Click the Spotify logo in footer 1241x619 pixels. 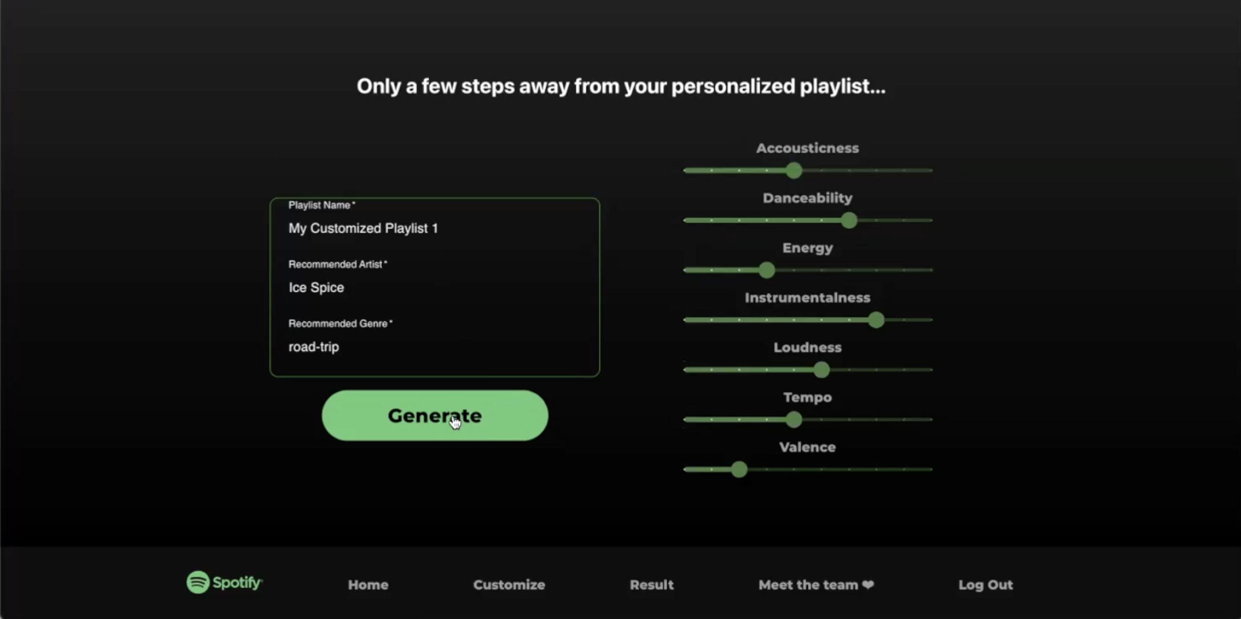tap(224, 583)
